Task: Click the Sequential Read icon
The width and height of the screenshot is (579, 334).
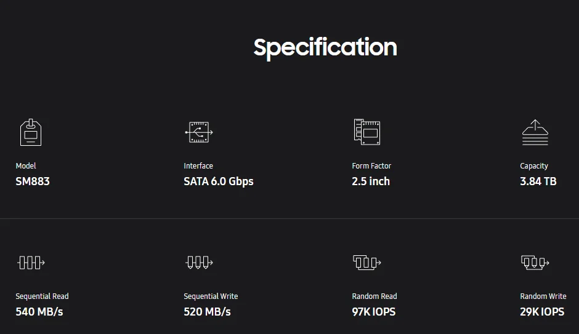Action: point(31,263)
